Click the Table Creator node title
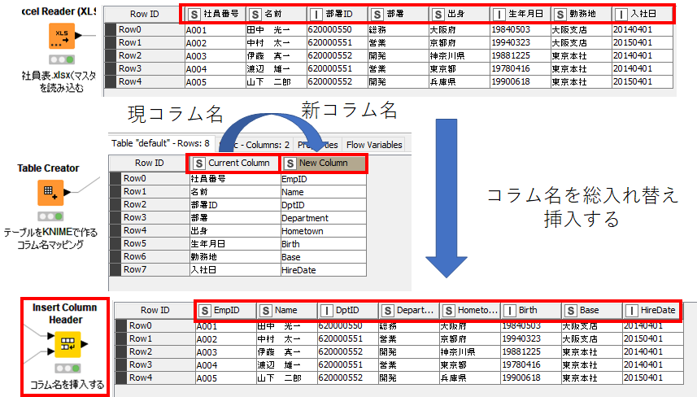Image resolution: width=697 pixels, height=397 pixels. click(48, 168)
